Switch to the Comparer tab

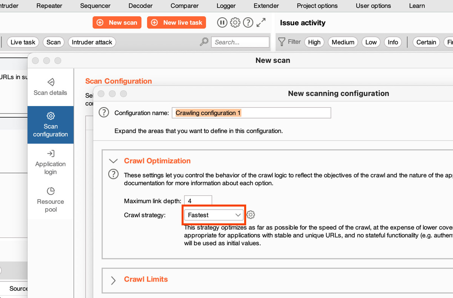click(185, 6)
